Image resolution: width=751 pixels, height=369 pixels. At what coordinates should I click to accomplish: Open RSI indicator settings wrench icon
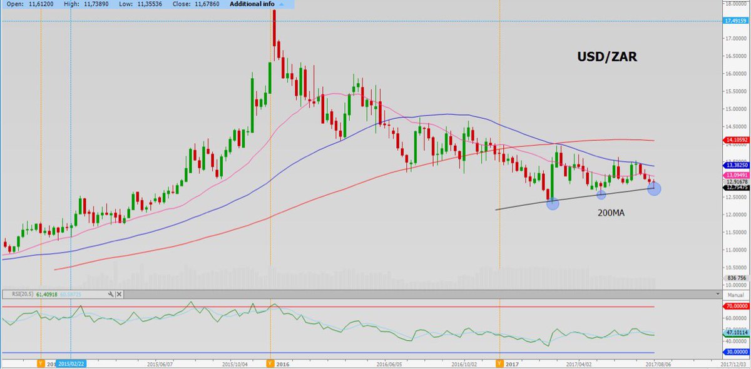(111, 294)
